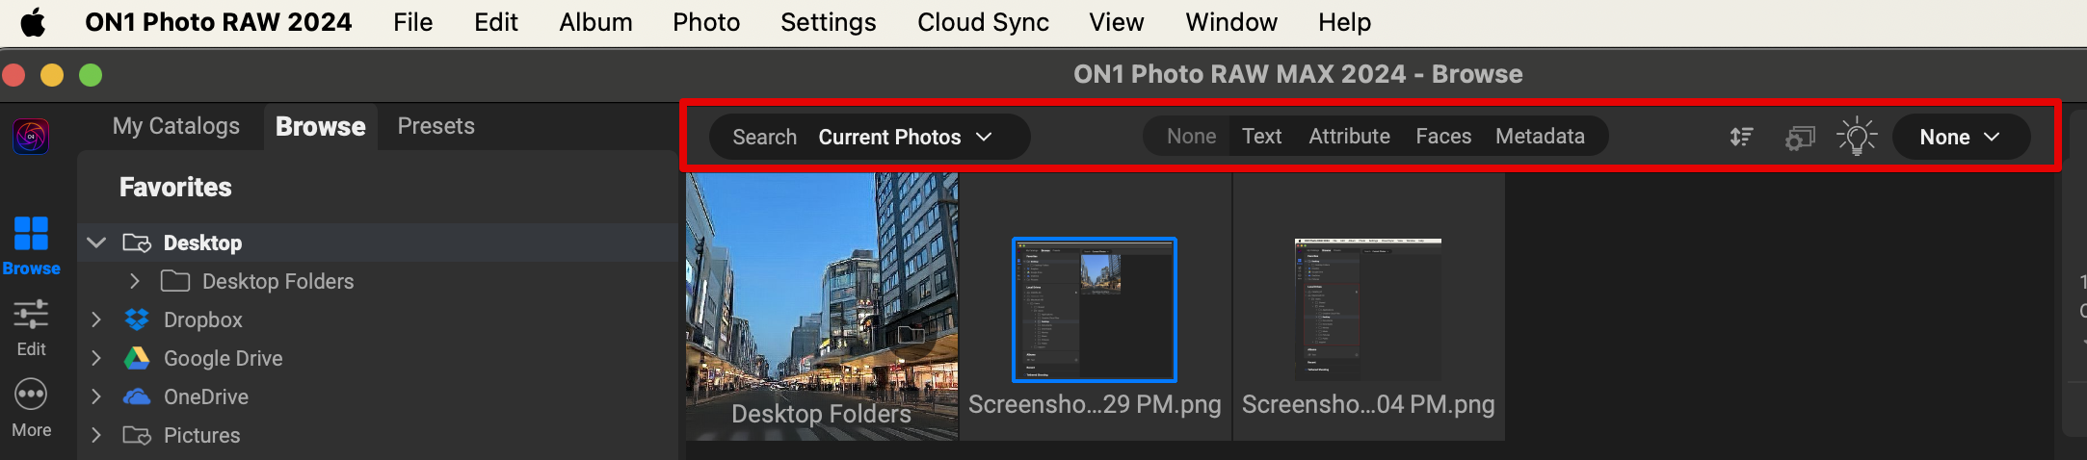This screenshot has width=2087, height=460.
Task: Open the Current Photos search dropdown
Action: click(905, 137)
